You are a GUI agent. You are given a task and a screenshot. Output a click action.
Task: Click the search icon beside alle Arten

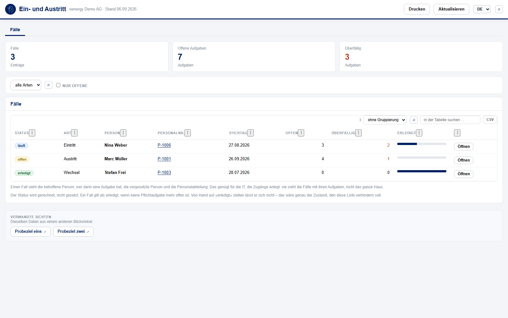coord(49,85)
